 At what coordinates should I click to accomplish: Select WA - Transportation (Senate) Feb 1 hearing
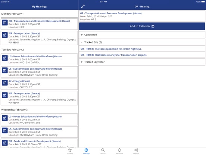(x=39, y=38)
